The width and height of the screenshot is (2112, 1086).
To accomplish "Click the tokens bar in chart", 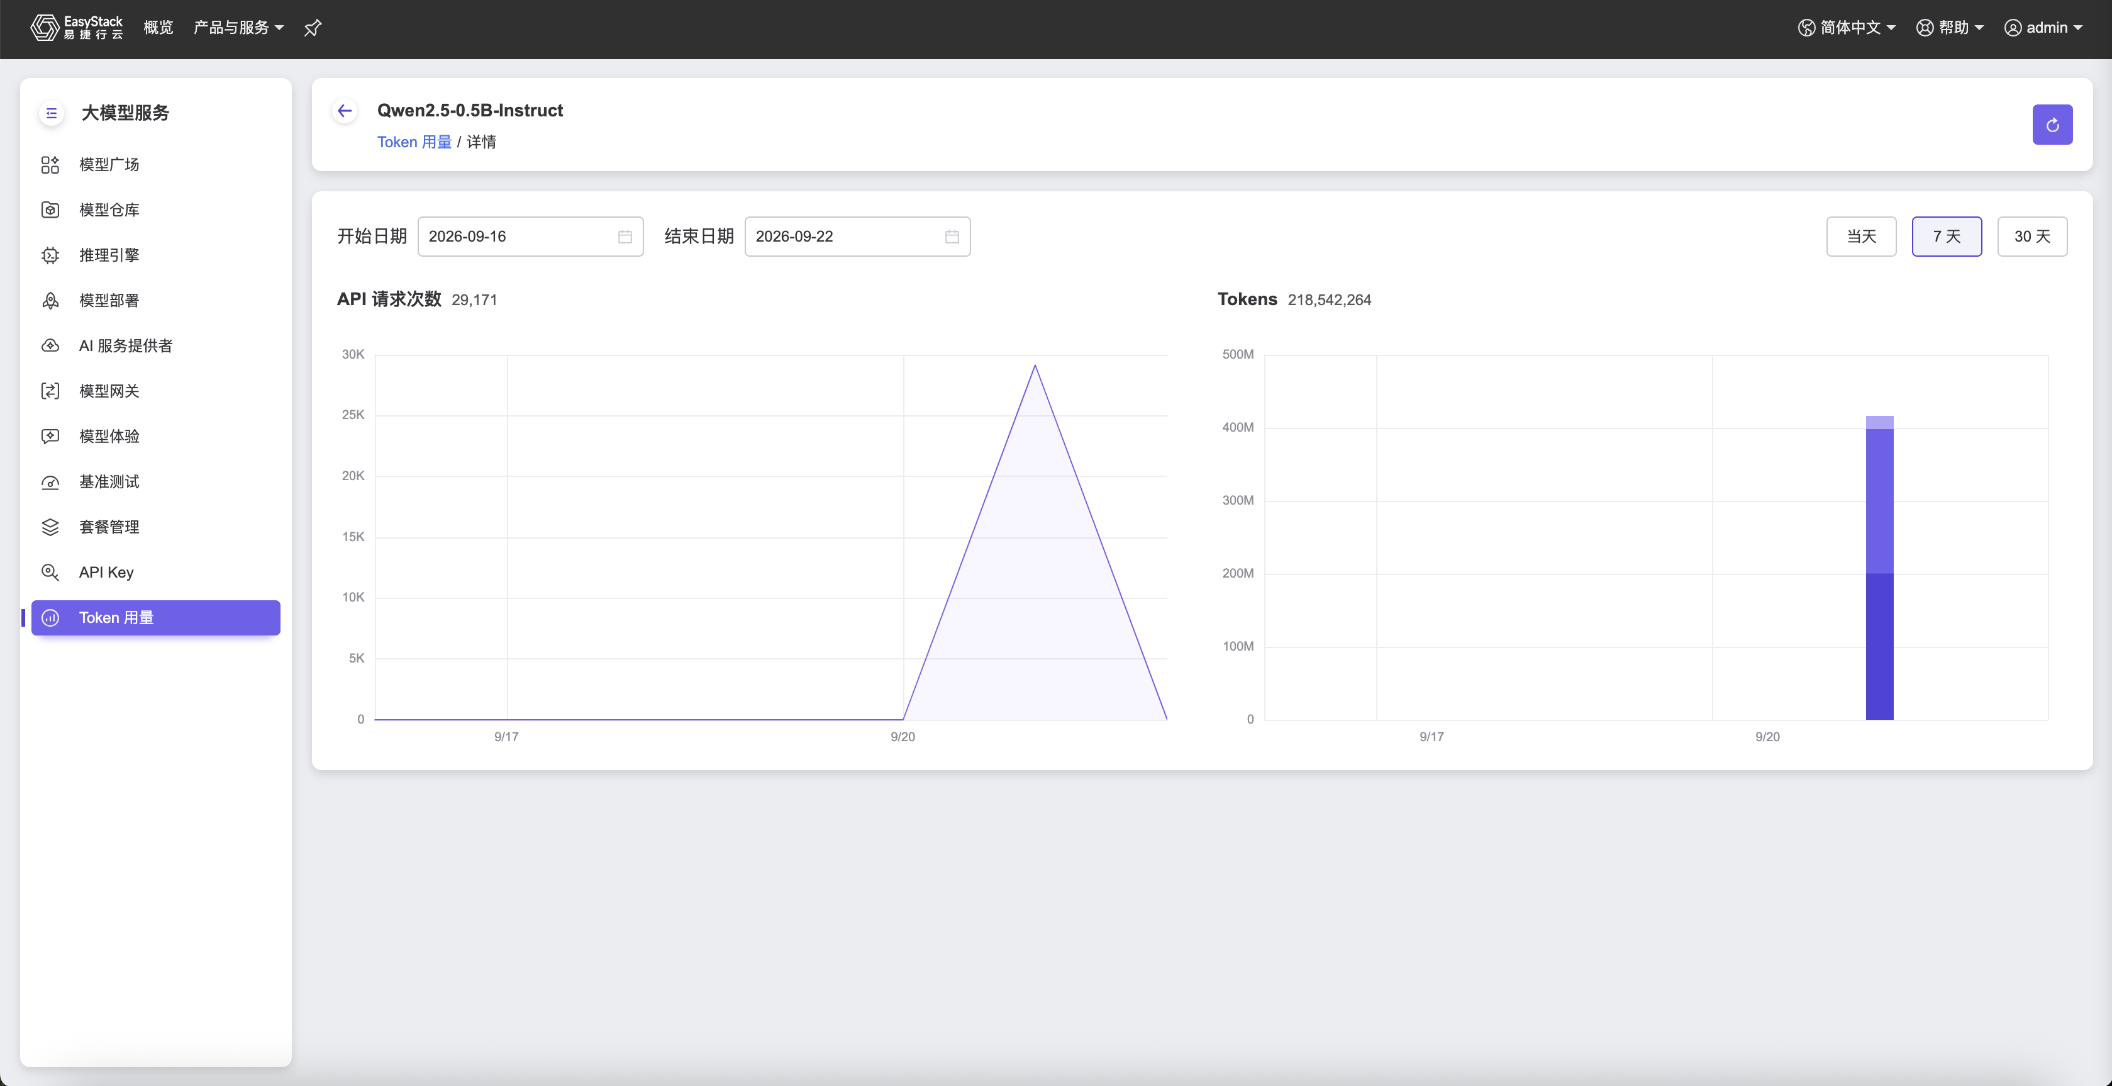I will tap(1879, 568).
